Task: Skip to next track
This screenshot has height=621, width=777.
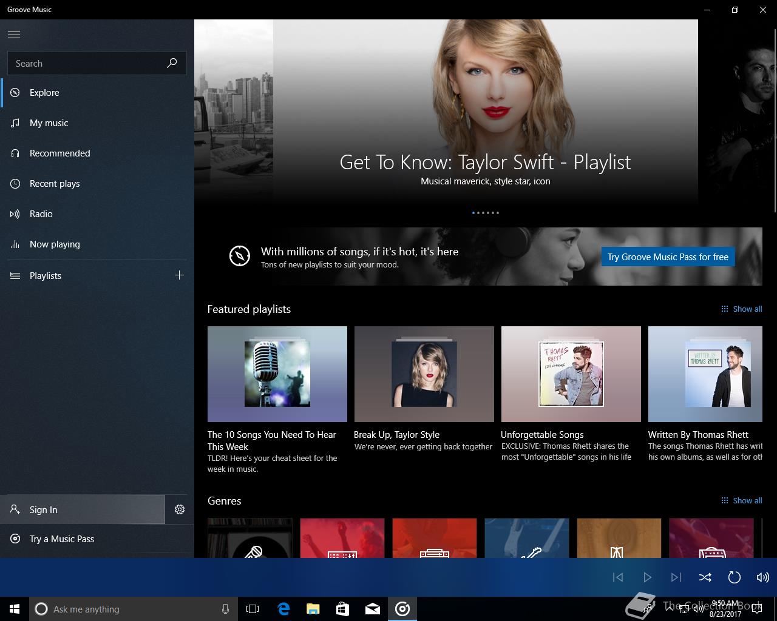Action: [676, 577]
